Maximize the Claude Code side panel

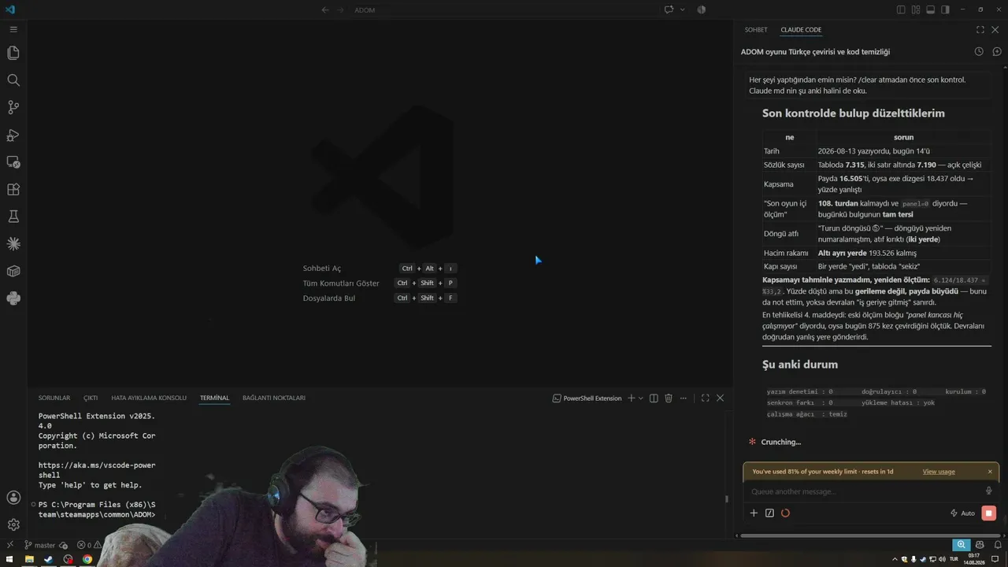[980, 30]
